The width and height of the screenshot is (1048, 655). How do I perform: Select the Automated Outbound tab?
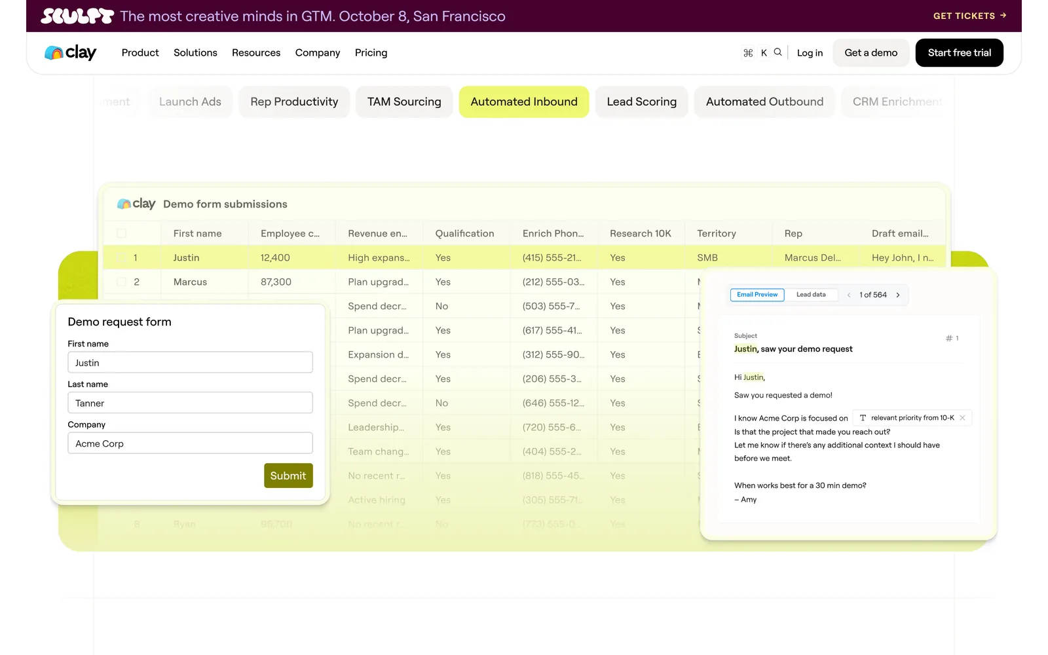tap(764, 102)
